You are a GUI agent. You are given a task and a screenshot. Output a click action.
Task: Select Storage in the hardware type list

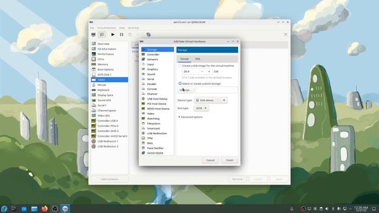(x=158, y=50)
